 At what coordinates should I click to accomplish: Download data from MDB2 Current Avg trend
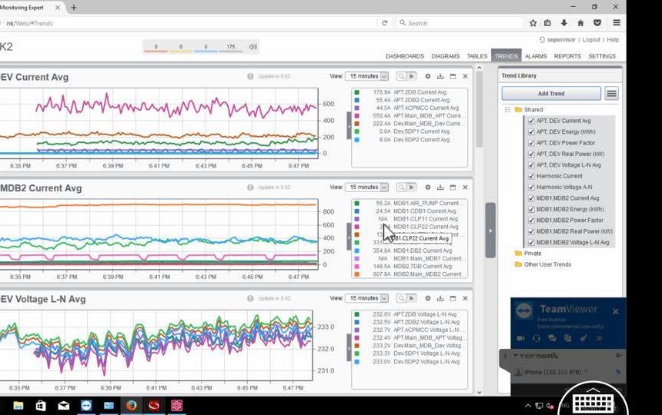pos(440,187)
